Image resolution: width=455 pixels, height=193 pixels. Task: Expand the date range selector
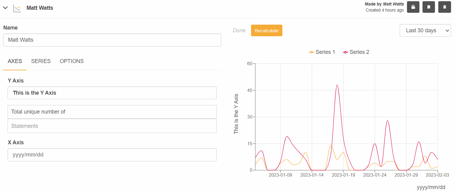(425, 30)
